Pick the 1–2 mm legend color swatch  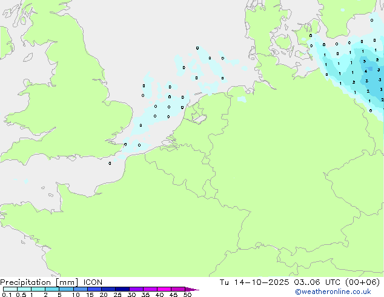tap(38, 289)
